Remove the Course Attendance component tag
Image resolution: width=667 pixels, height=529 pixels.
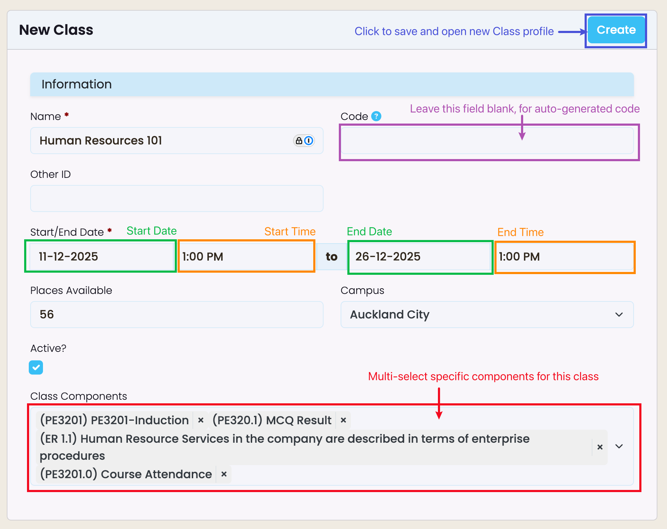point(224,474)
